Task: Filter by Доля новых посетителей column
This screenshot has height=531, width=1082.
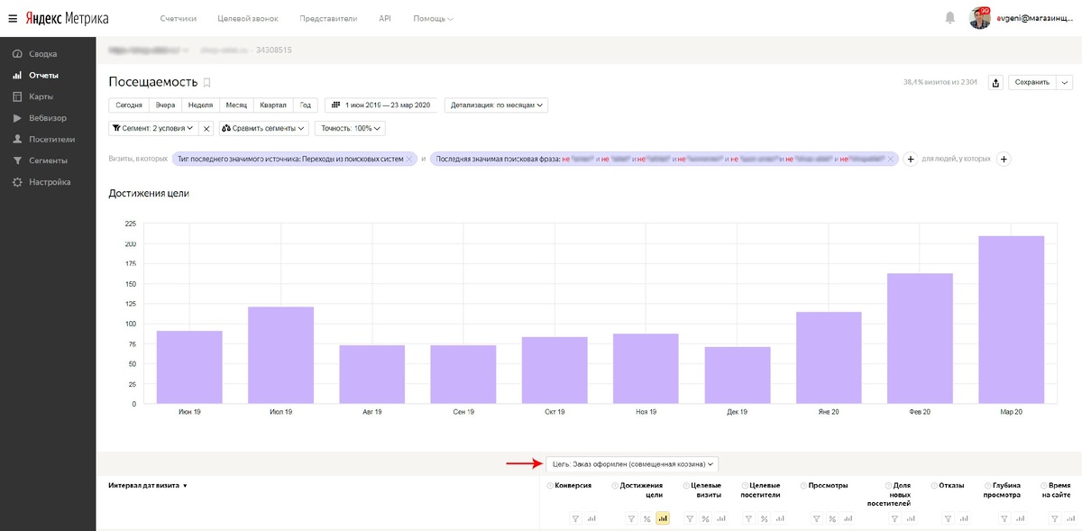Action: [894, 518]
